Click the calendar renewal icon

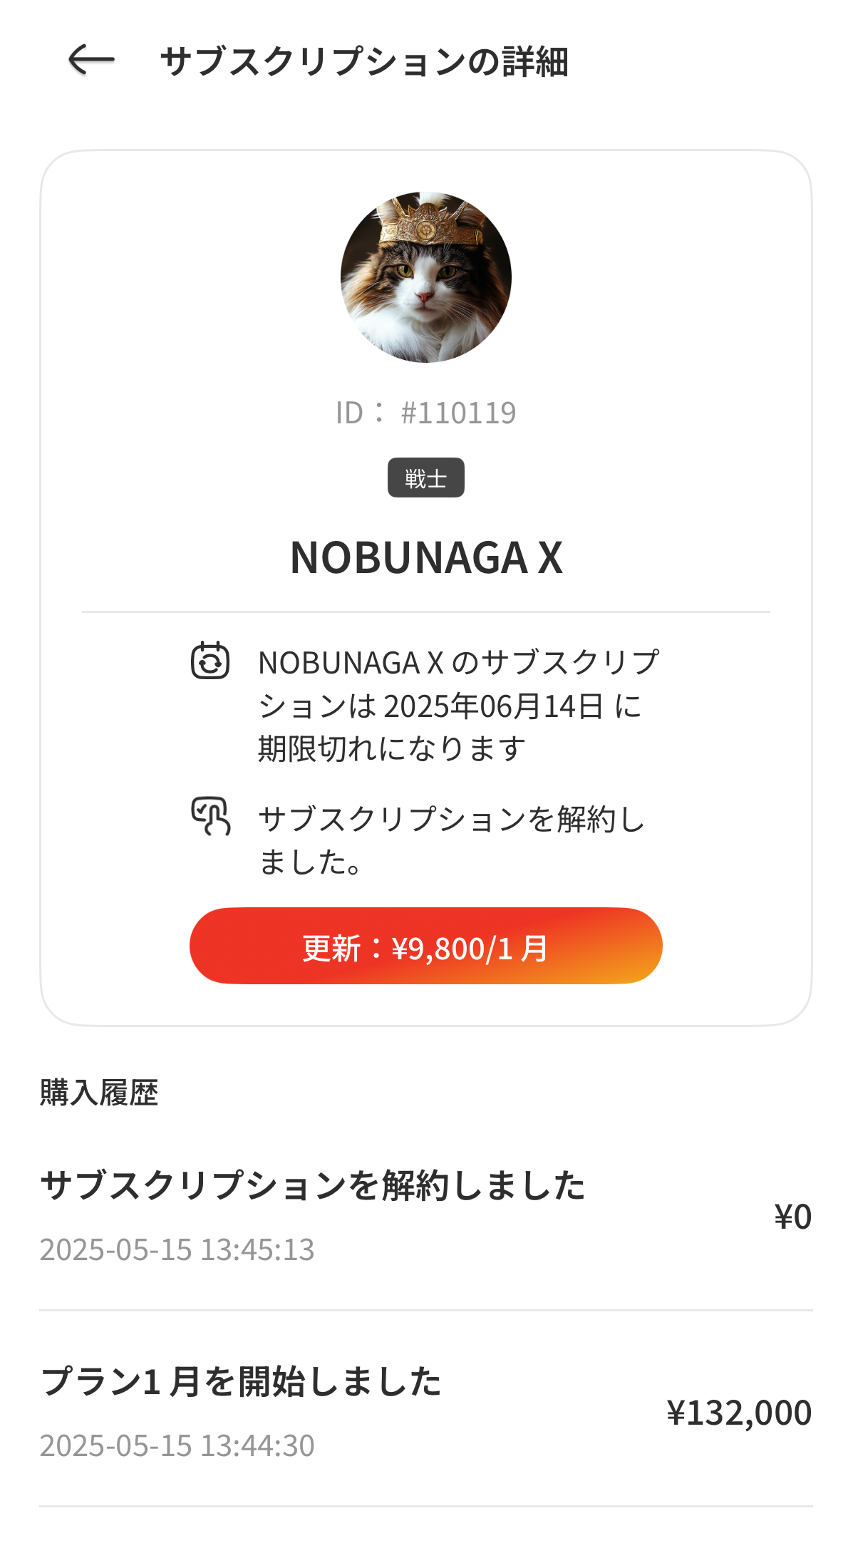pyautogui.click(x=210, y=661)
